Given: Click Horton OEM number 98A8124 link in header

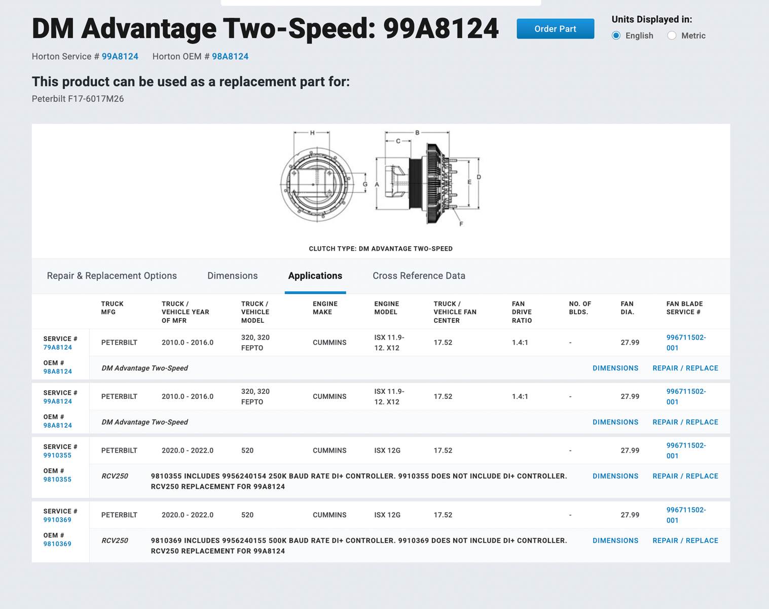Looking at the screenshot, I should [x=230, y=56].
